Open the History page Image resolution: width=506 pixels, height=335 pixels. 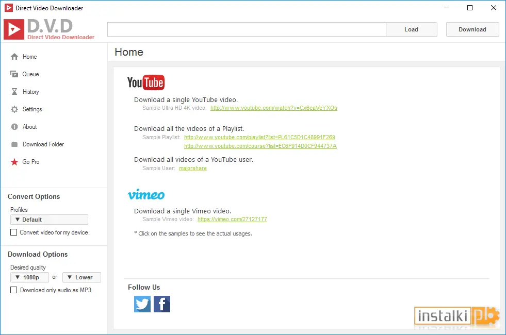(31, 92)
